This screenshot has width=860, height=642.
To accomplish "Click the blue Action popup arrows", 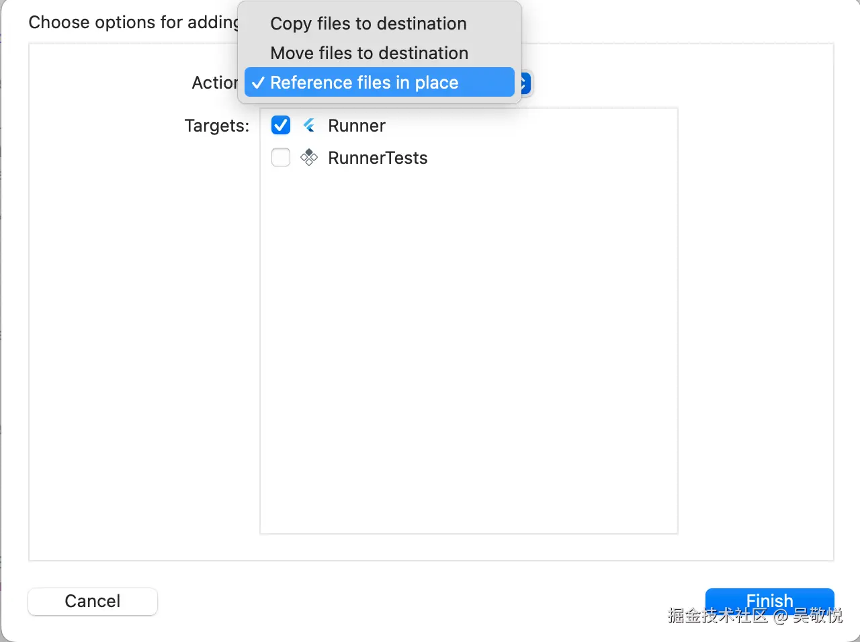I will point(525,83).
